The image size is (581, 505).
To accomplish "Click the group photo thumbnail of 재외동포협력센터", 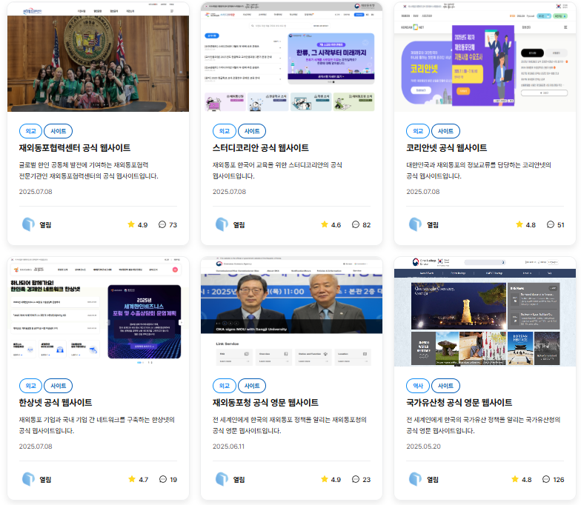I will click(98, 57).
